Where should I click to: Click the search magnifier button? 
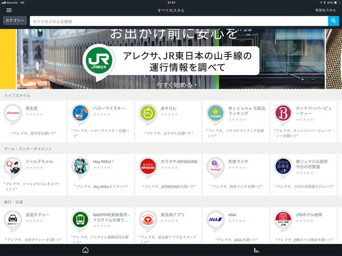(333, 21)
